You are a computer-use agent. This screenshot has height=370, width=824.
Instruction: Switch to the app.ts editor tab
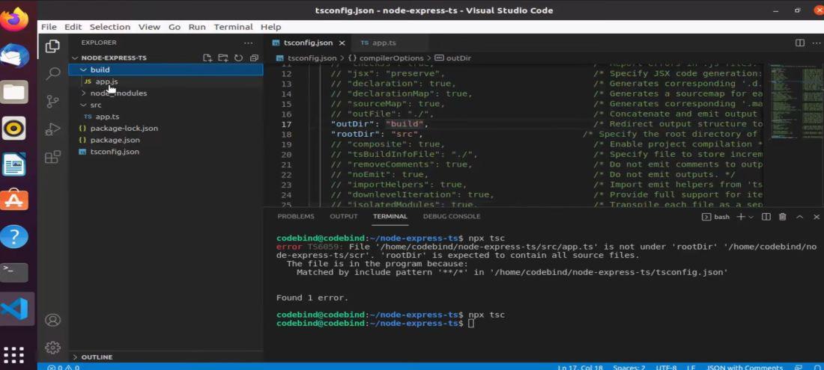[x=384, y=43]
